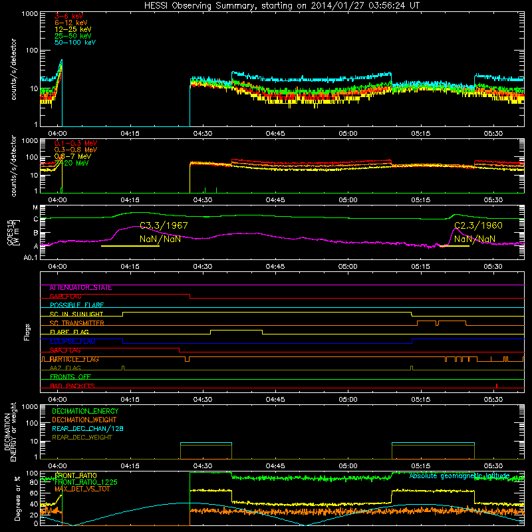Click the yellow flare interval bar under C2.3 event

point(454,246)
